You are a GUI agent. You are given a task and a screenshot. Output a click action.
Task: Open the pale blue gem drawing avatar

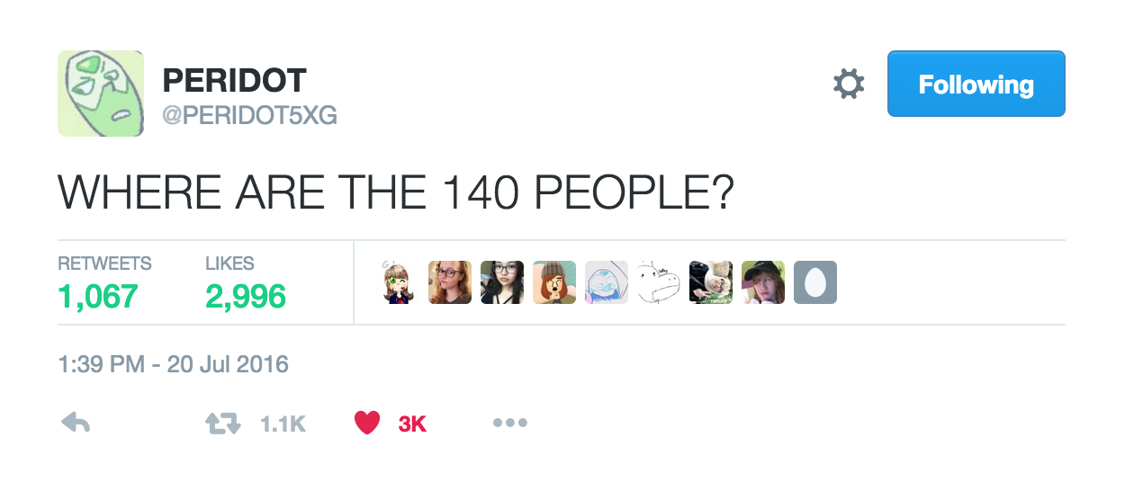coord(607,282)
